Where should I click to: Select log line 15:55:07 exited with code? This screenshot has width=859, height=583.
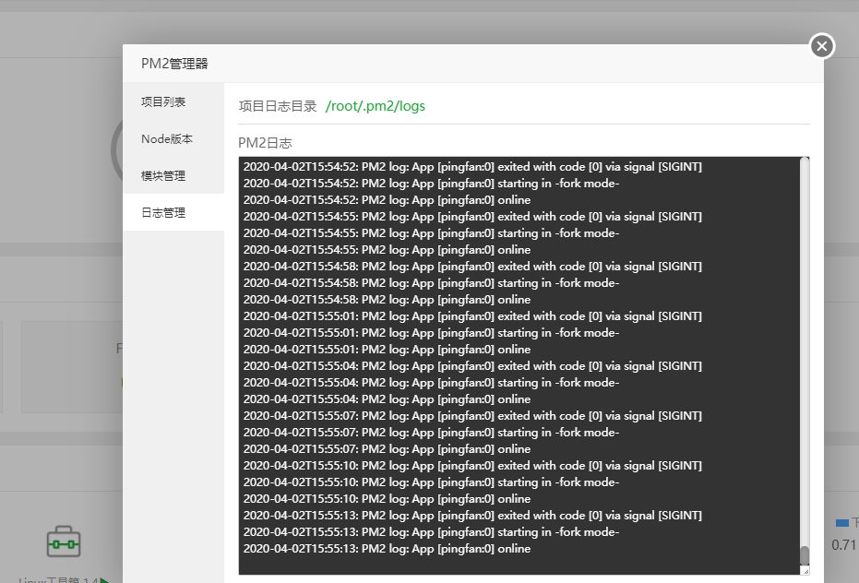point(472,416)
